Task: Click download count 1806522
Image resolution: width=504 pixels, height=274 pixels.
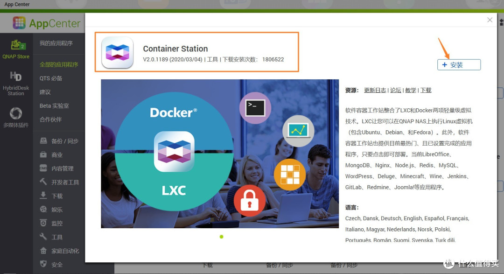Action: (x=273, y=59)
